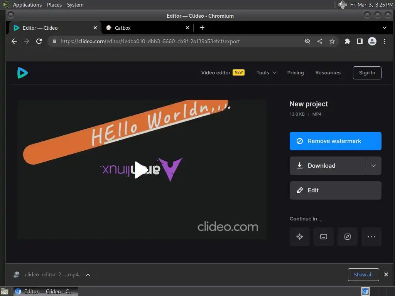Image resolution: width=395 pixels, height=296 pixels.
Task: Click the New project title
Action: coord(309,104)
